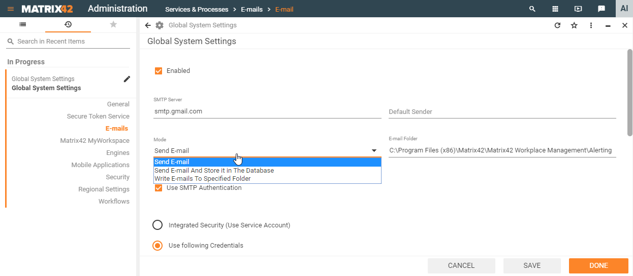Add settings page to favorites star

pos(574,25)
